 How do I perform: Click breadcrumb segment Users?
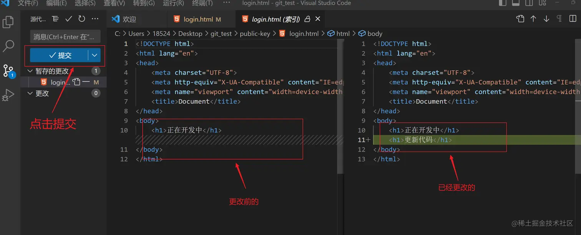136,34
